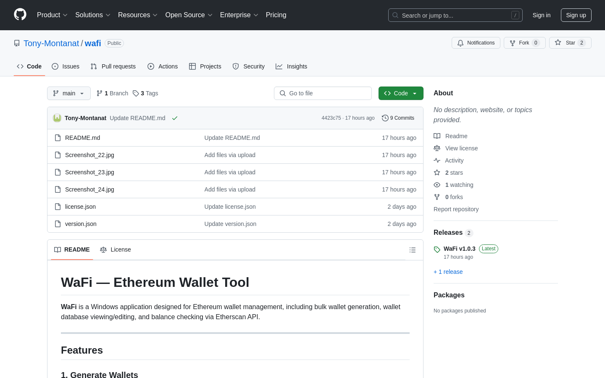Expand the Open Source menu

pos(189,15)
